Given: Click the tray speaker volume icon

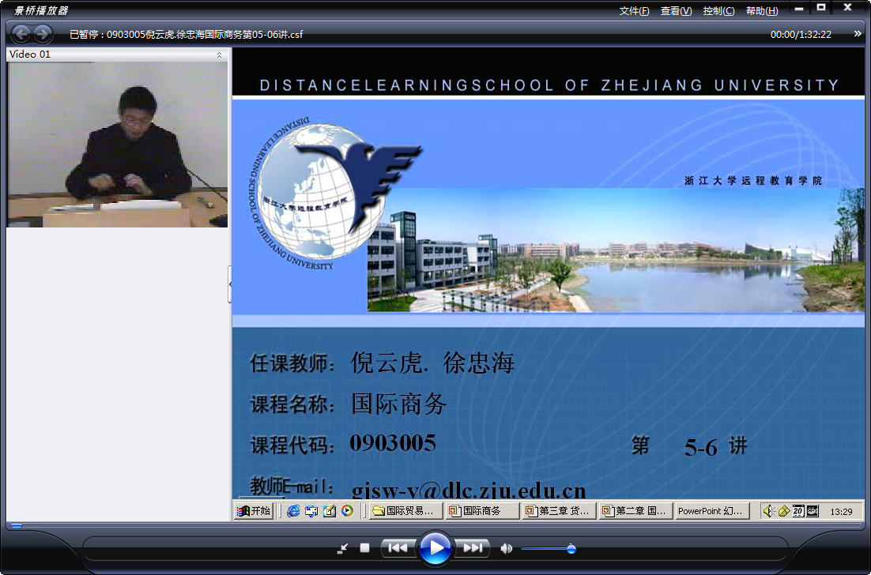Looking at the screenshot, I should [x=769, y=510].
